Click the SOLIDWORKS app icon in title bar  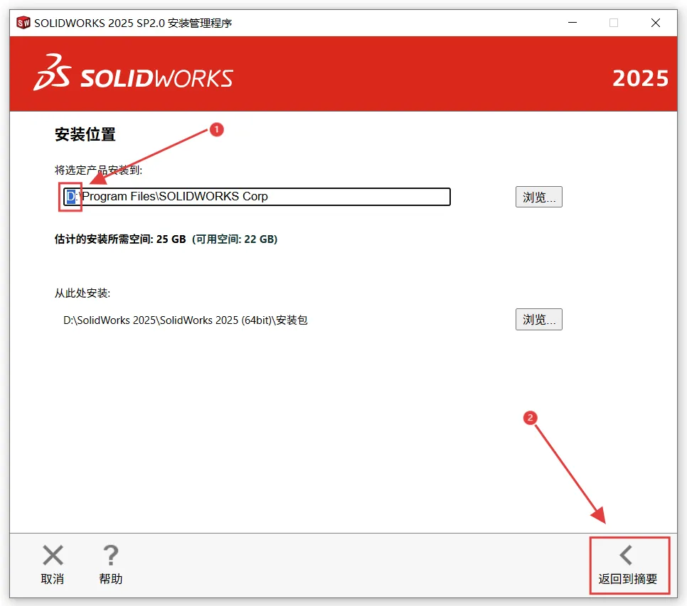[23, 23]
